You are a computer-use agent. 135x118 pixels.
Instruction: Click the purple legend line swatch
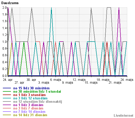(x=7, y=105)
